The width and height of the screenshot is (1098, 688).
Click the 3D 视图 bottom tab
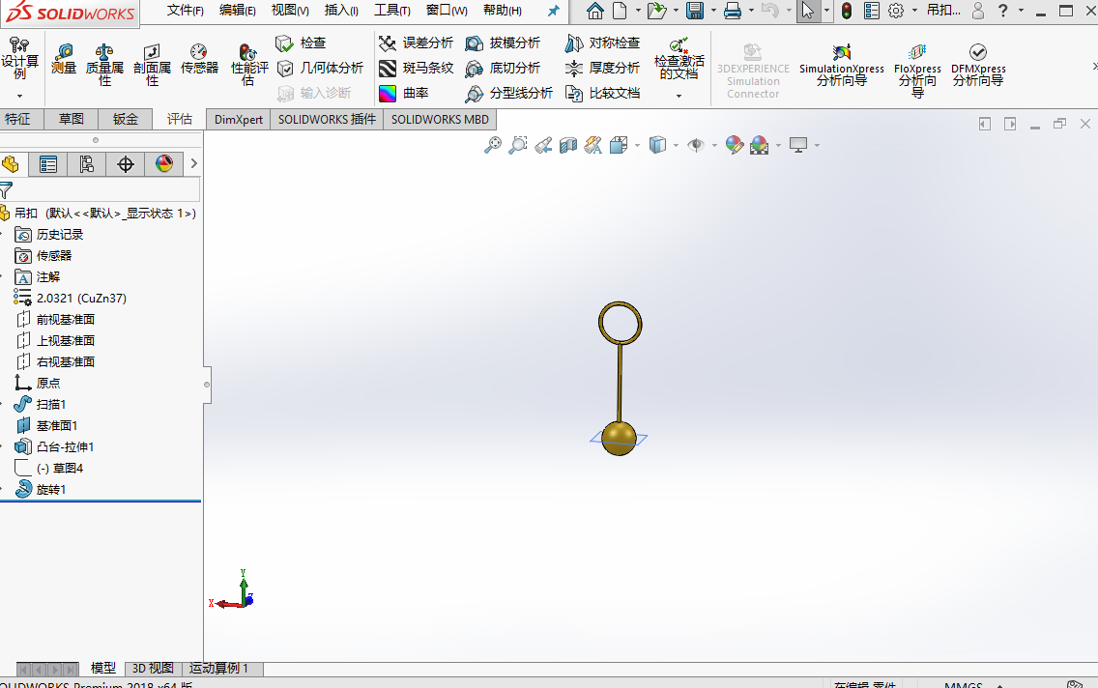153,669
